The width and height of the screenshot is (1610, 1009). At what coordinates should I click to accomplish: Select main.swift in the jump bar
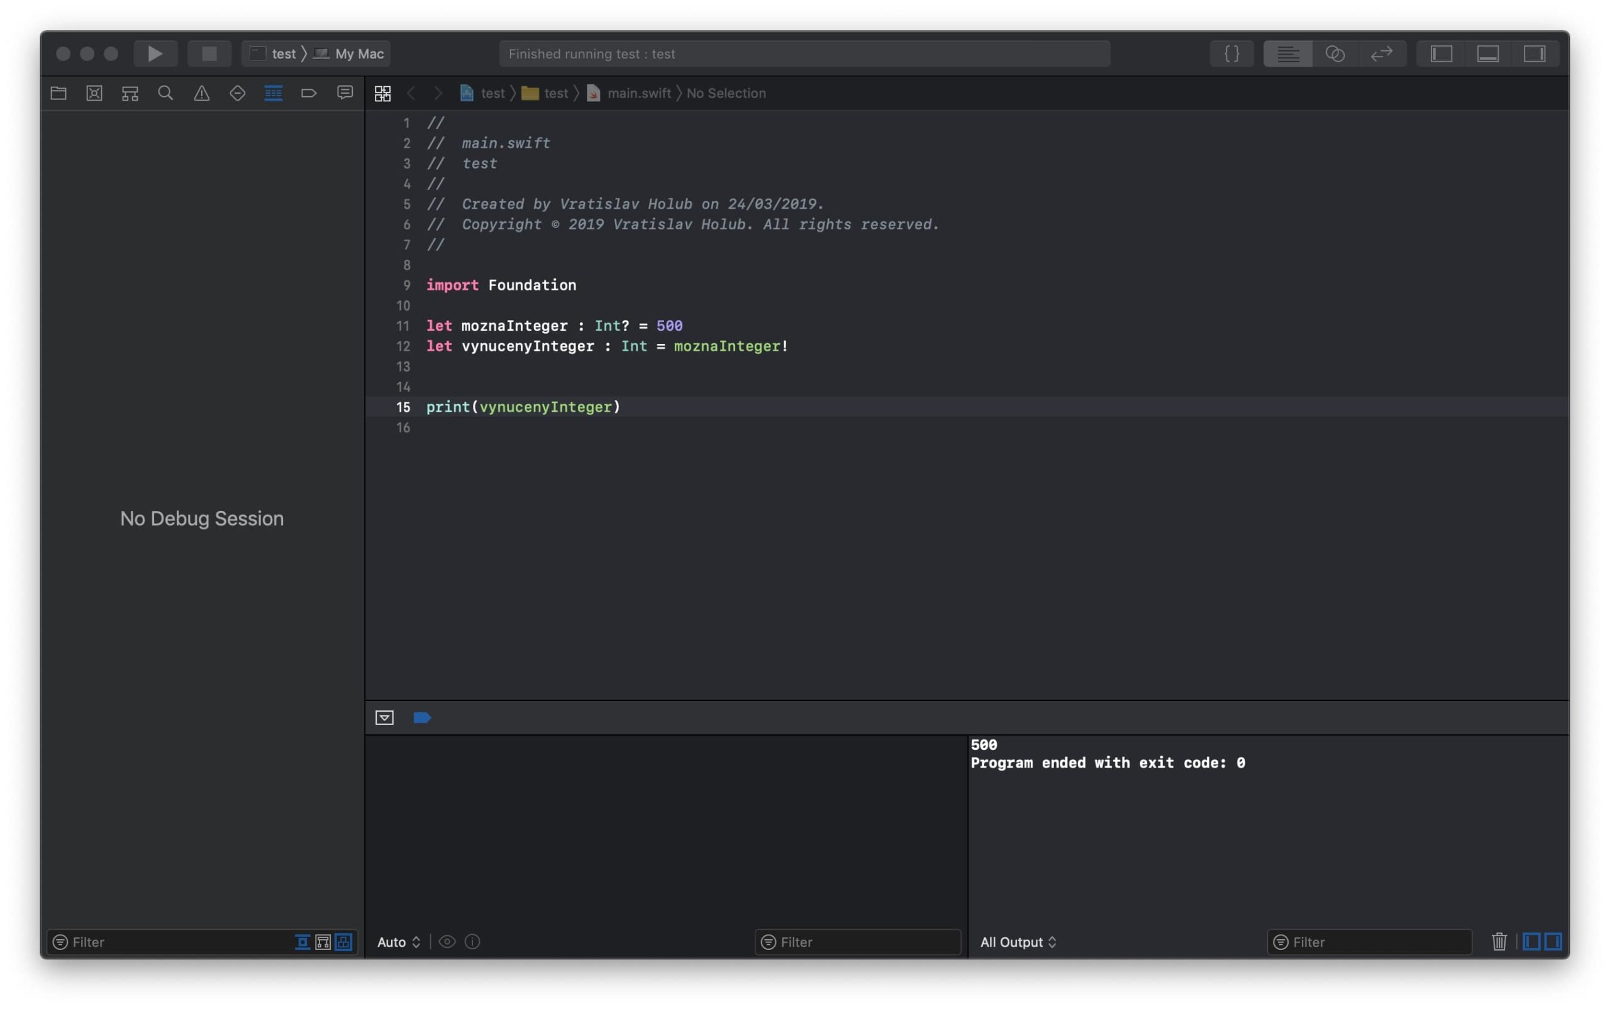tap(638, 94)
